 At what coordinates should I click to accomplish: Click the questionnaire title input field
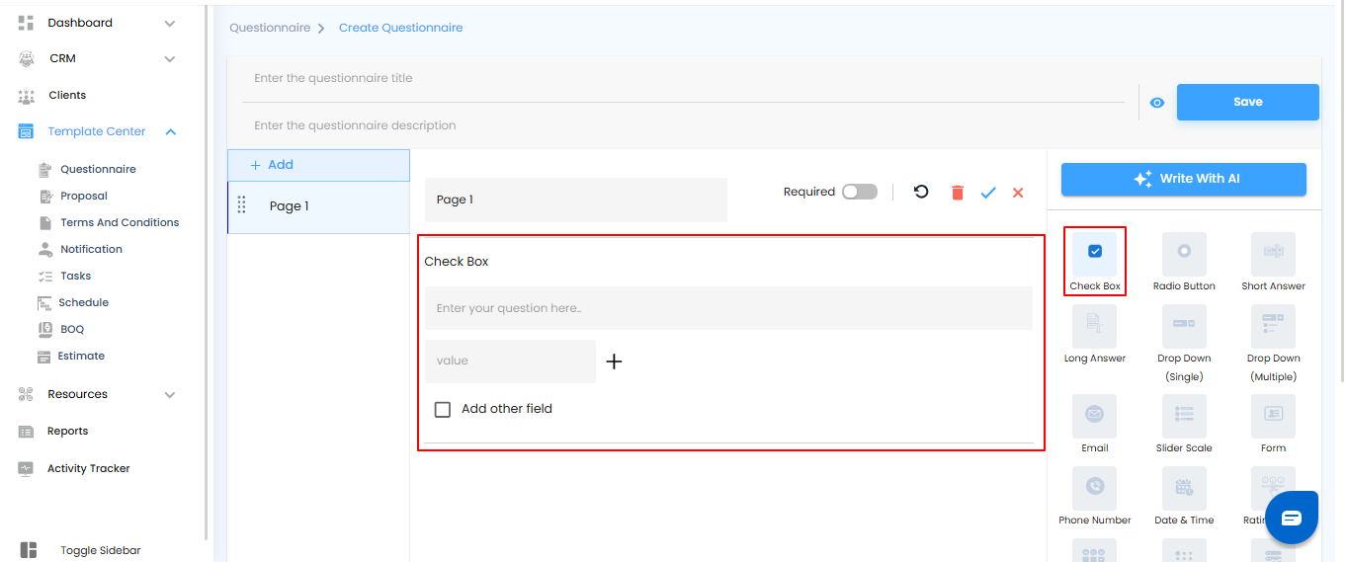point(682,78)
